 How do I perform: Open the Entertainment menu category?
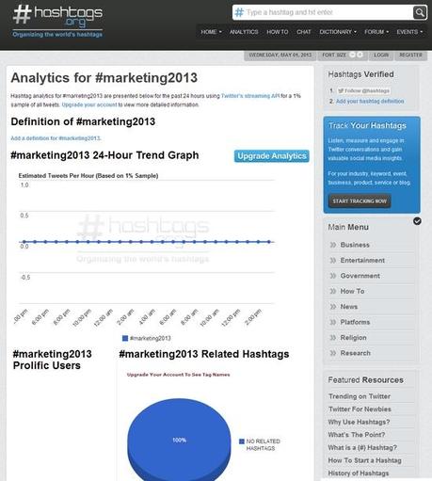pos(362,260)
